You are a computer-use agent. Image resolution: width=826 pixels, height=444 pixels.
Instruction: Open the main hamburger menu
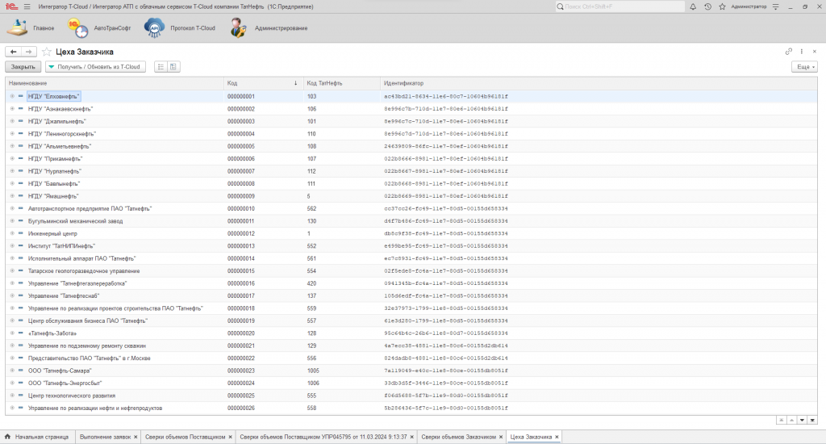(x=27, y=6)
